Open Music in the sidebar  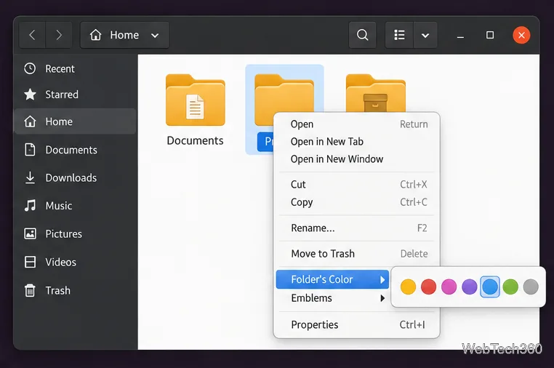(x=75, y=205)
